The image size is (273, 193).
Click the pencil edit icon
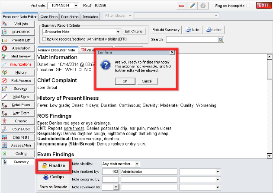tap(192, 6)
